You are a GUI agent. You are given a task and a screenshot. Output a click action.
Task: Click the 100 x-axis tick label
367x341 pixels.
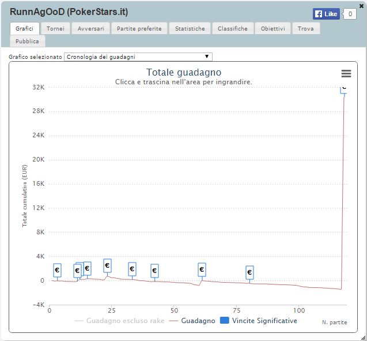coord(299,310)
